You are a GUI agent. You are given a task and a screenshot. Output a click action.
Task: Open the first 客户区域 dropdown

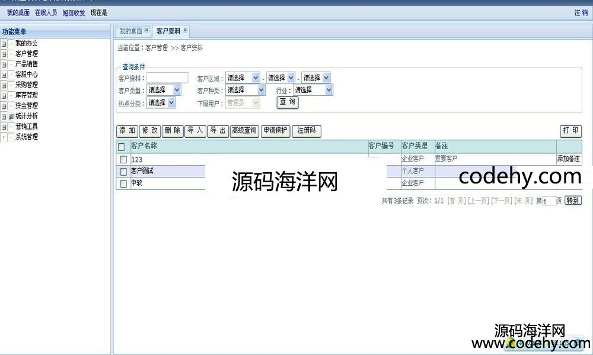click(243, 78)
